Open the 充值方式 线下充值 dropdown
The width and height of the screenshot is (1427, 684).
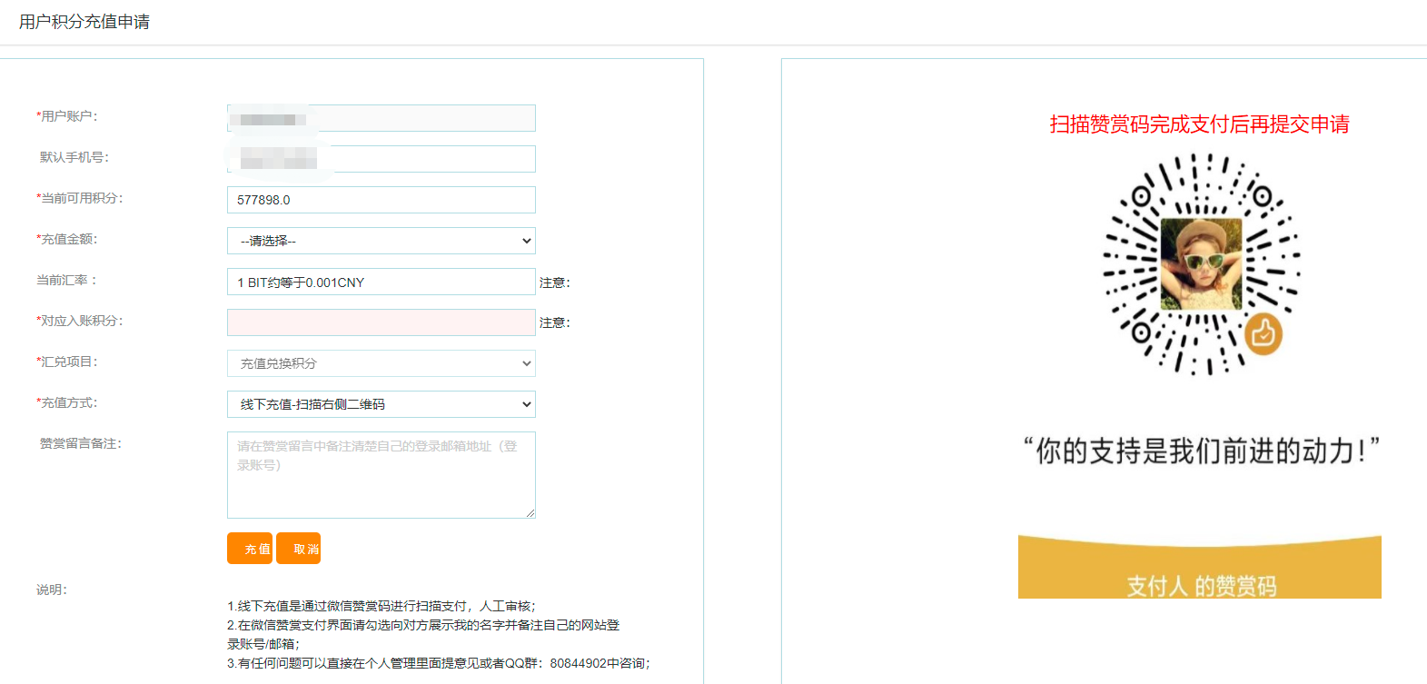[x=382, y=404]
